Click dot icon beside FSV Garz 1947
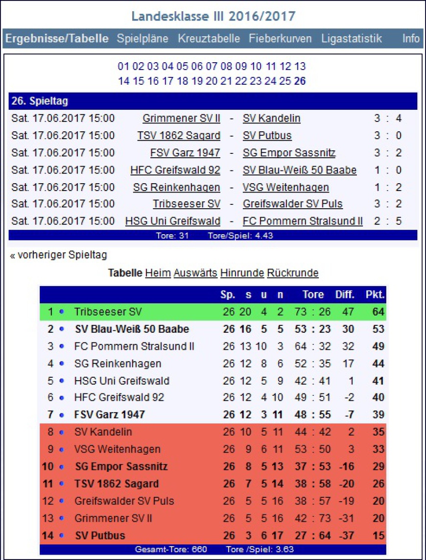This screenshot has width=426, height=560. [x=61, y=415]
